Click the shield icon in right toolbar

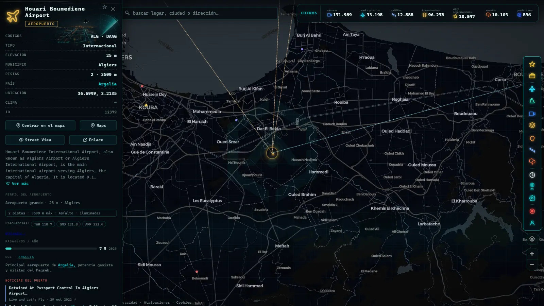point(532,138)
